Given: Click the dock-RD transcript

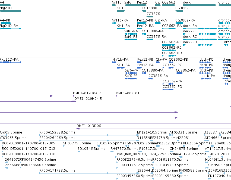Looking at the screenshot, I should 198,45.
